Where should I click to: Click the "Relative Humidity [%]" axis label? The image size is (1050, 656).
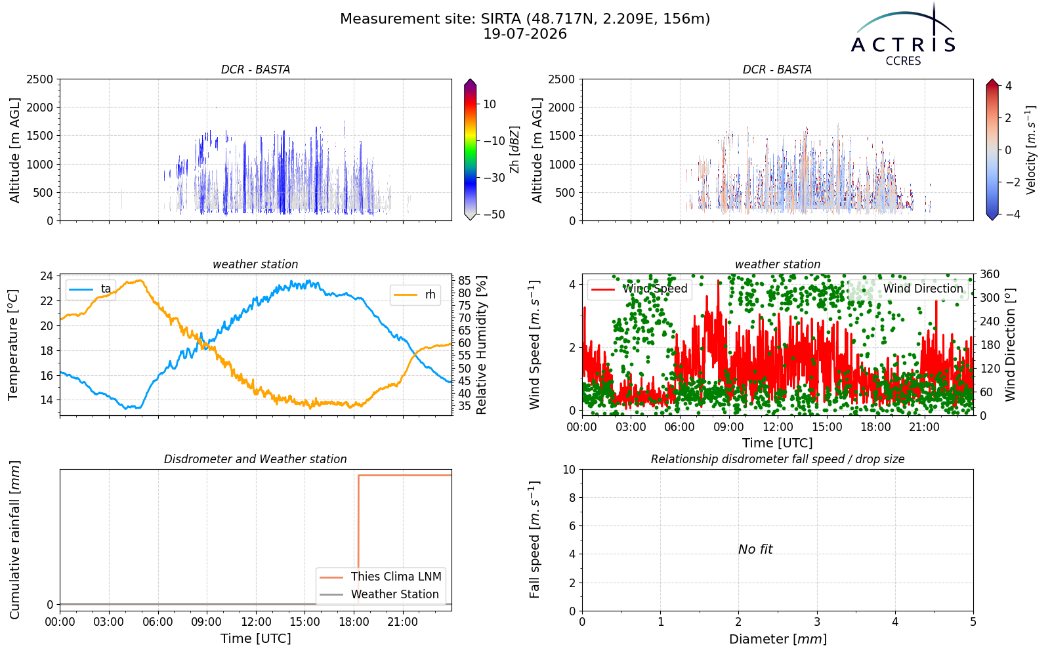(482, 345)
